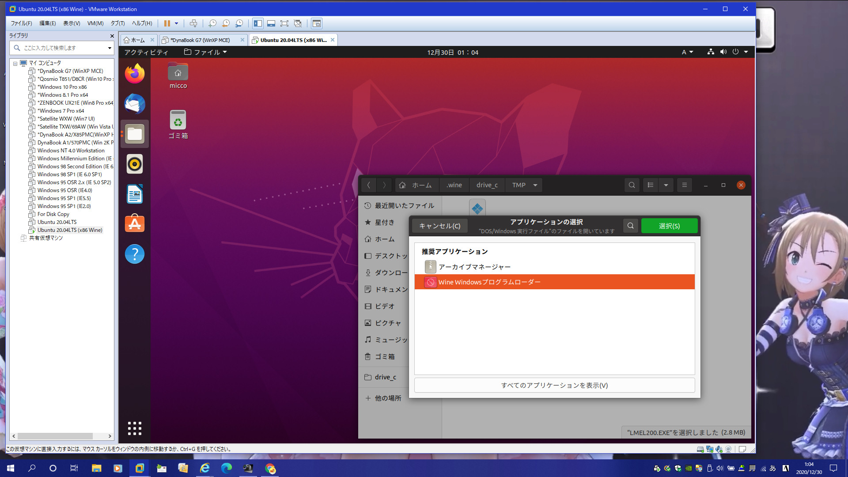The width and height of the screenshot is (848, 477).
Task: Open the pause button dropdown arrow in VMware
Action: [x=176, y=23]
